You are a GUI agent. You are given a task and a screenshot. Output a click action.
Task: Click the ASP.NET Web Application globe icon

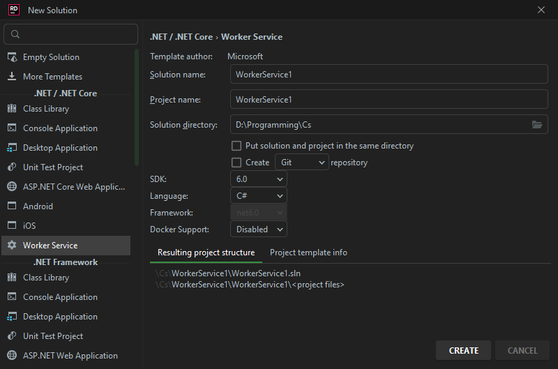pos(12,355)
